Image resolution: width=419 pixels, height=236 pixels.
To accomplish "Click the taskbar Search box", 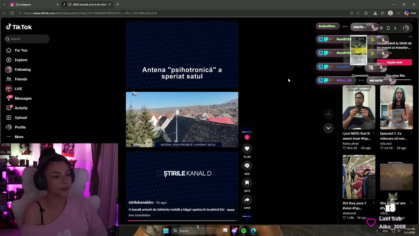I will (195, 231).
